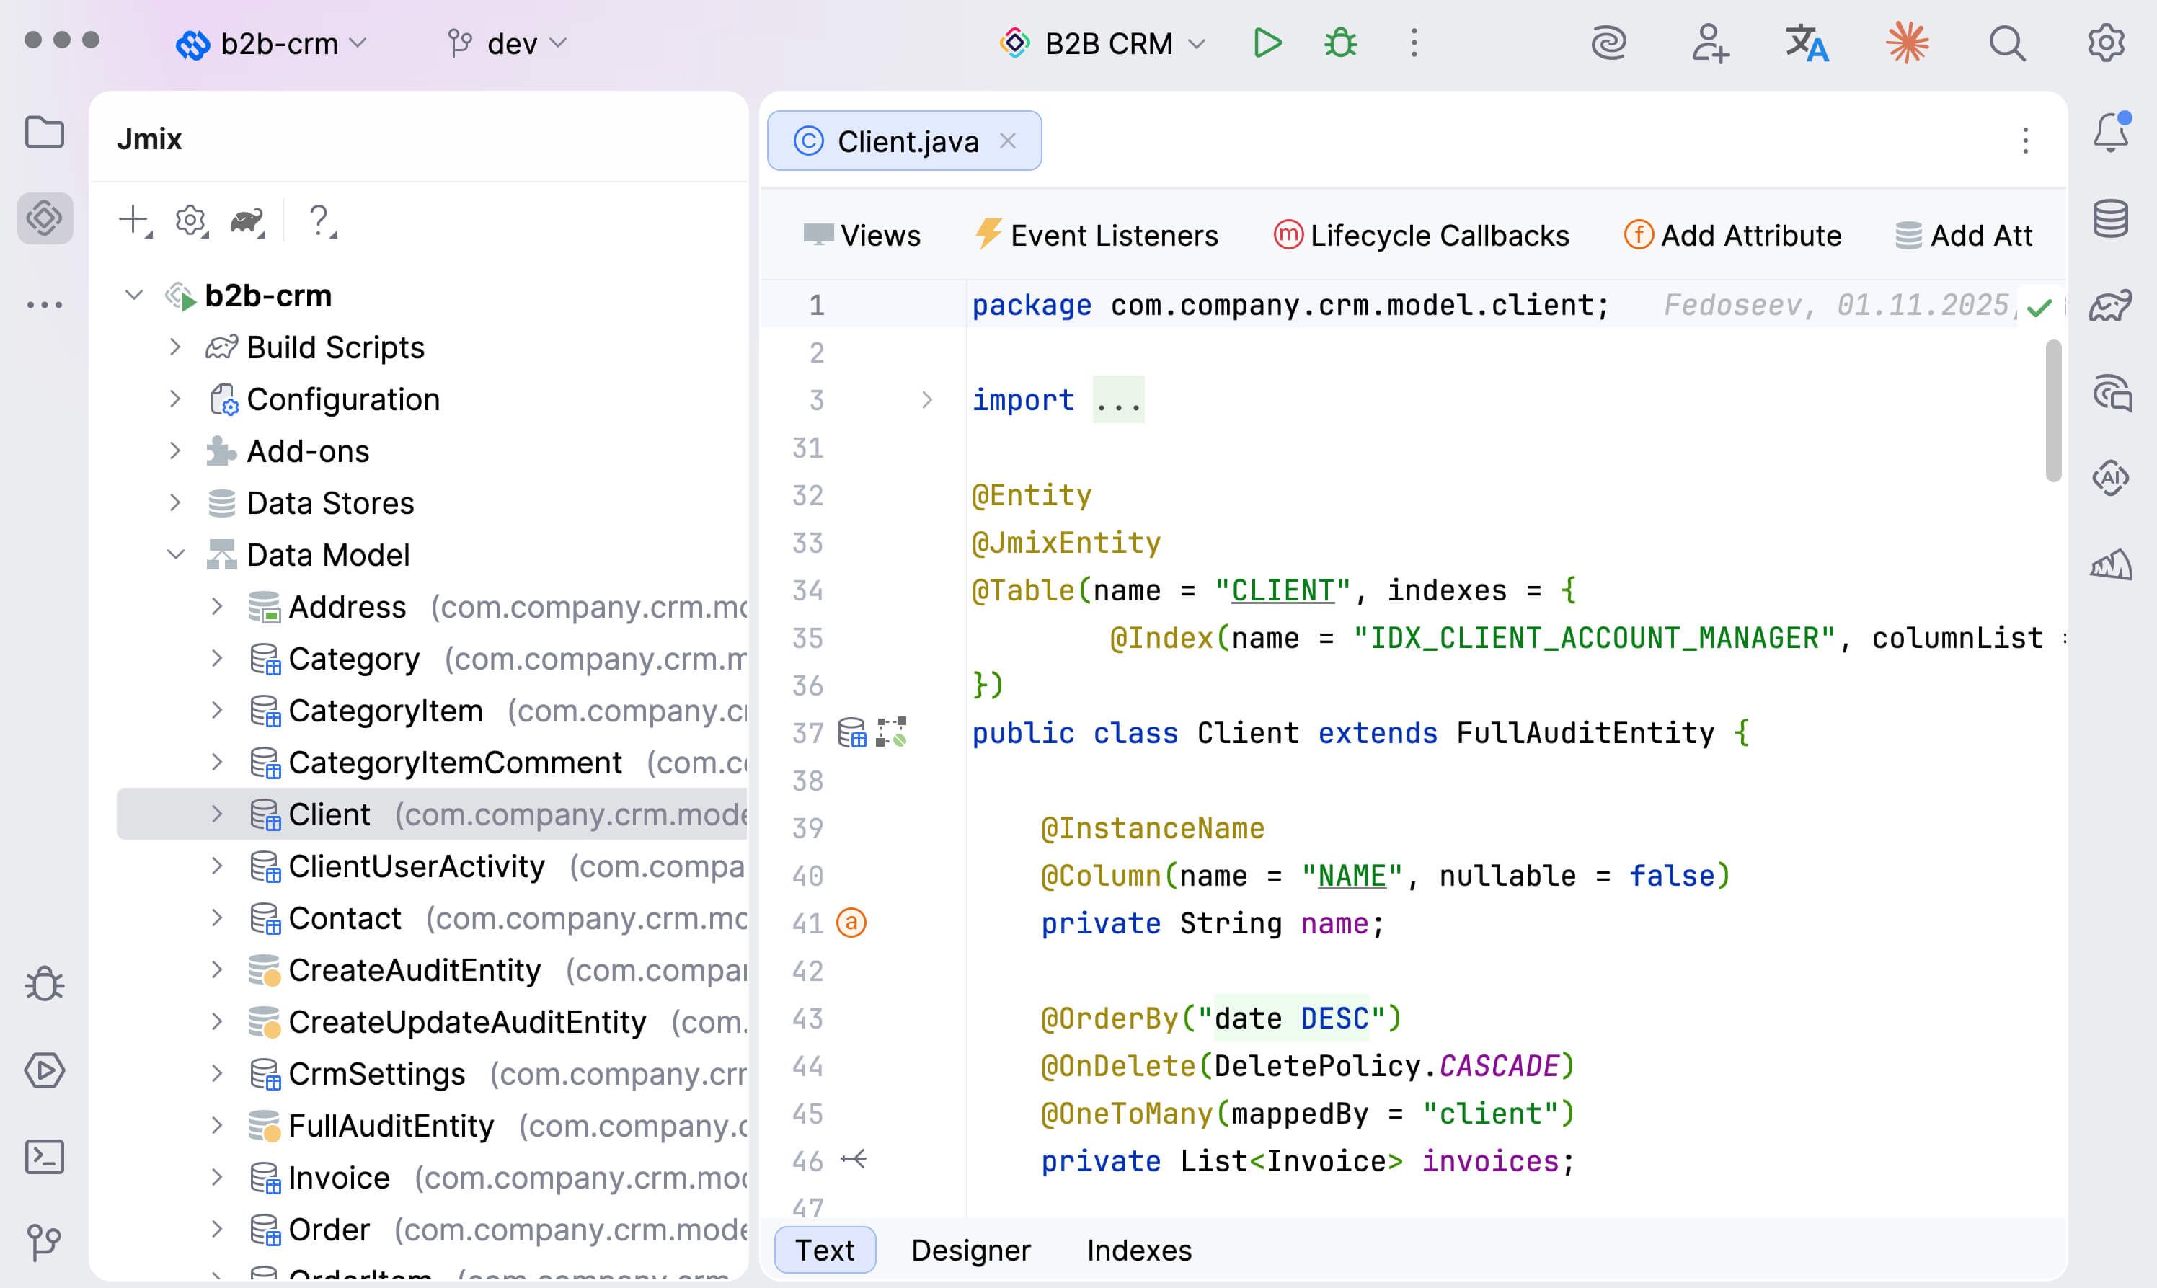The width and height of the screenshot is (2157, 1288).
Task: Collapse the Data Model node
Action: pos(175,554)
